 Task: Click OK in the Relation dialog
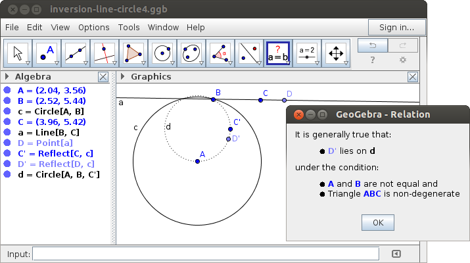(377, 222)
